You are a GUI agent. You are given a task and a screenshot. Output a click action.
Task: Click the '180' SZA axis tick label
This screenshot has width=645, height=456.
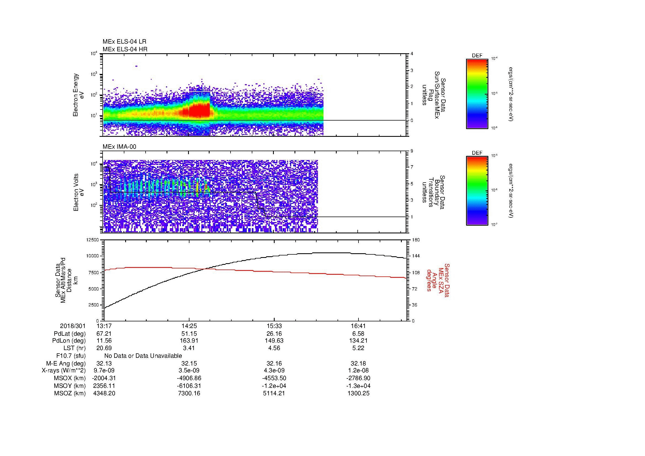click(416, 240)
